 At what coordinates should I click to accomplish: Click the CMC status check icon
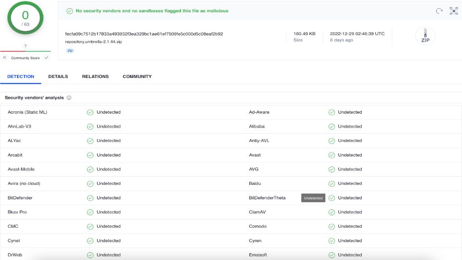90,226
